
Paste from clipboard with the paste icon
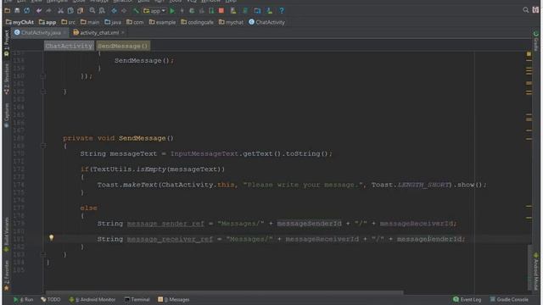click(81, 11)
